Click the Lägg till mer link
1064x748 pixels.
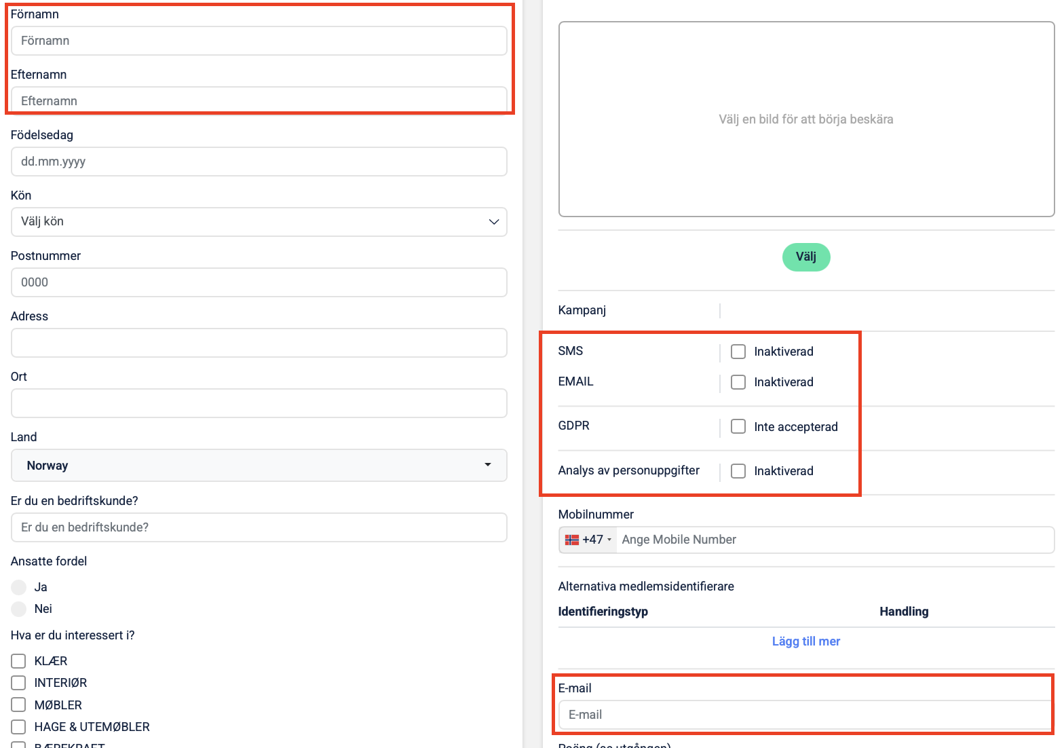coord(805,641)
